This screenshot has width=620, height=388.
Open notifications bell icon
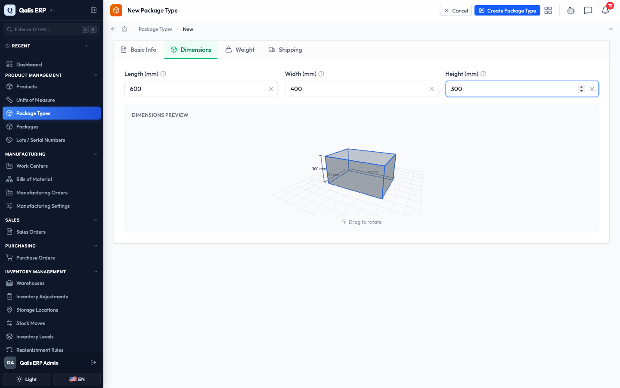tap(605, 10)
